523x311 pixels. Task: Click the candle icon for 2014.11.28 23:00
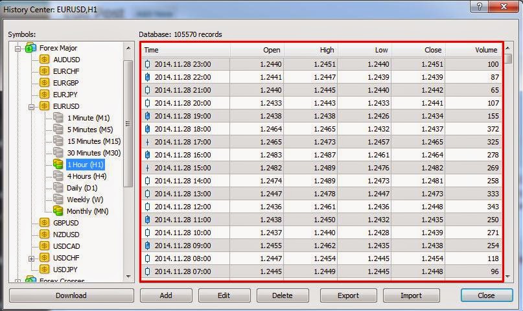[147, 64]
